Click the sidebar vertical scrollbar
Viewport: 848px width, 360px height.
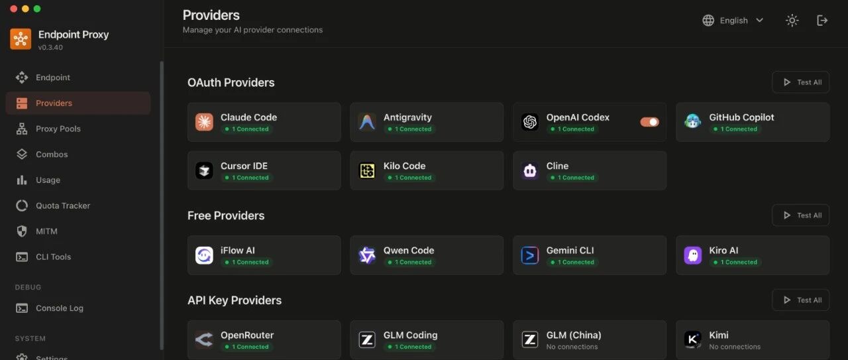click(161, 206)
